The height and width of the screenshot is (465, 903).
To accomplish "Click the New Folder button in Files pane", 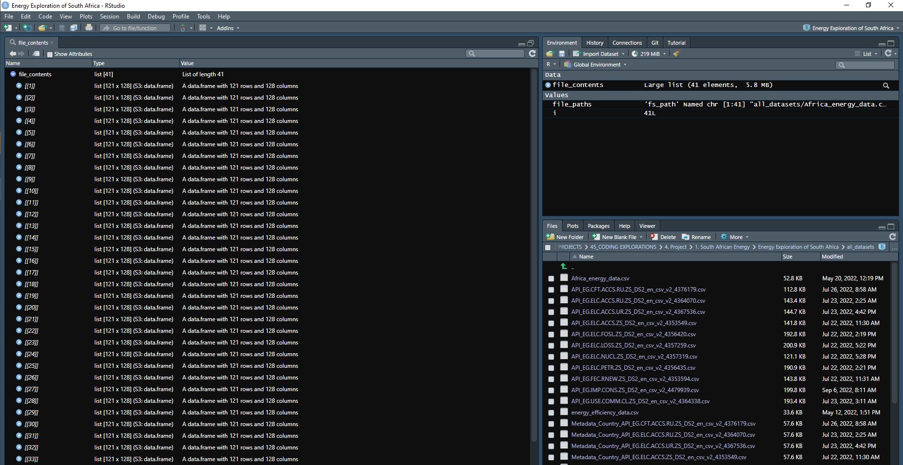I will pyautogui.click(x=565, y=237).
